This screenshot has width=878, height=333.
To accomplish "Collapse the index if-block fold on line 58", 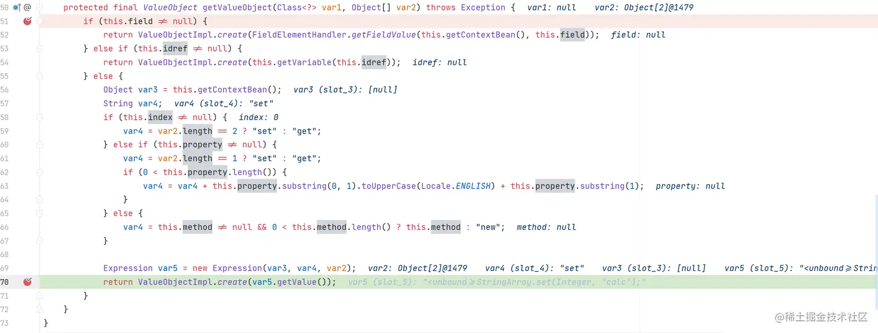I will coord(40,117).
